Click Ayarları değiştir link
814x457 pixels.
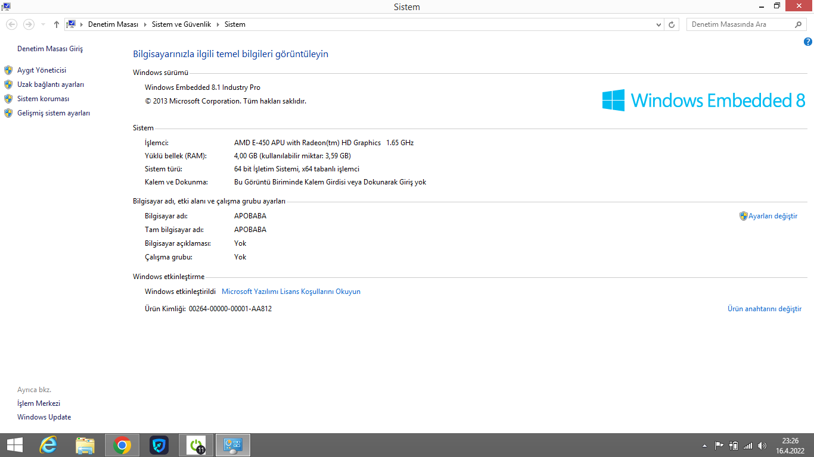pyautogui.click(x=773, y=216)
